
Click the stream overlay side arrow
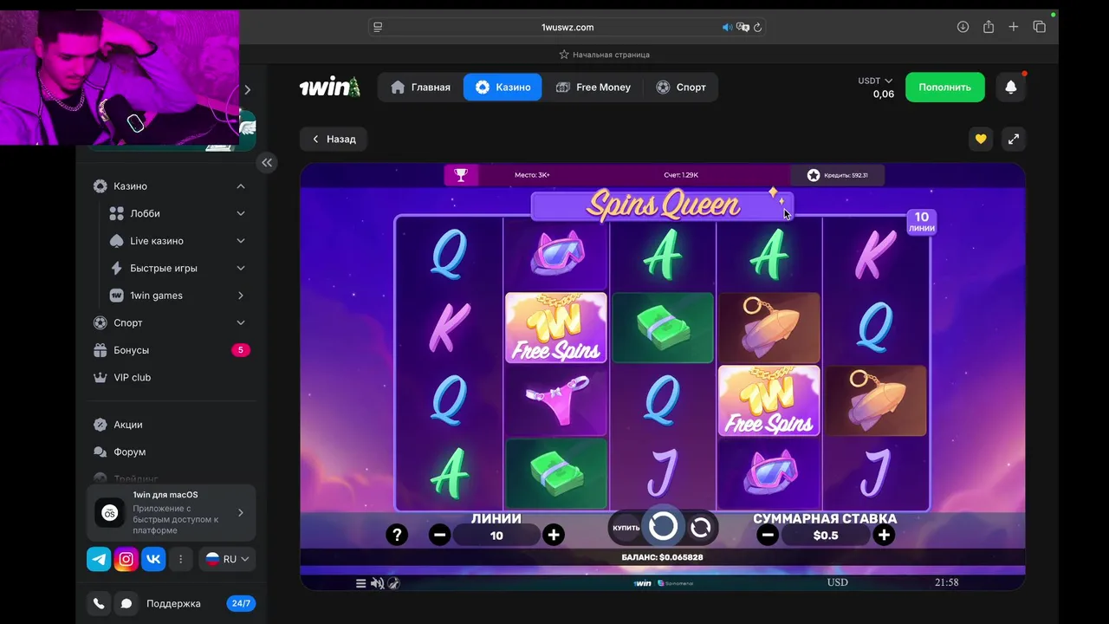(x=247, y=90)
